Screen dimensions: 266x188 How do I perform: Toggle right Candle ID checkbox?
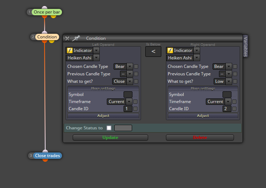(234, 109)
